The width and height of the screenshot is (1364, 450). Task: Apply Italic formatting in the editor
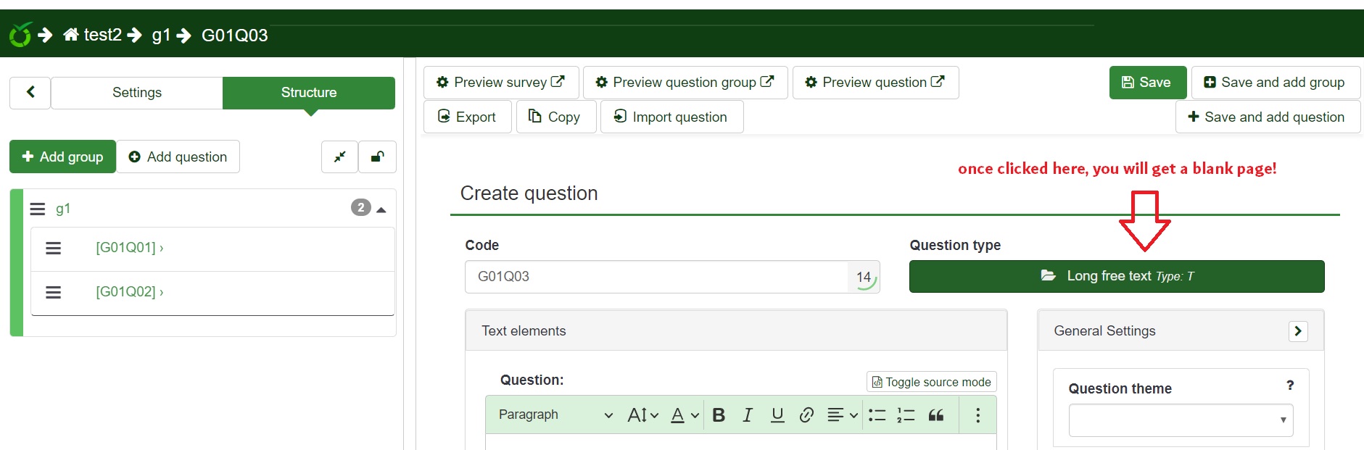coord(747,414)
